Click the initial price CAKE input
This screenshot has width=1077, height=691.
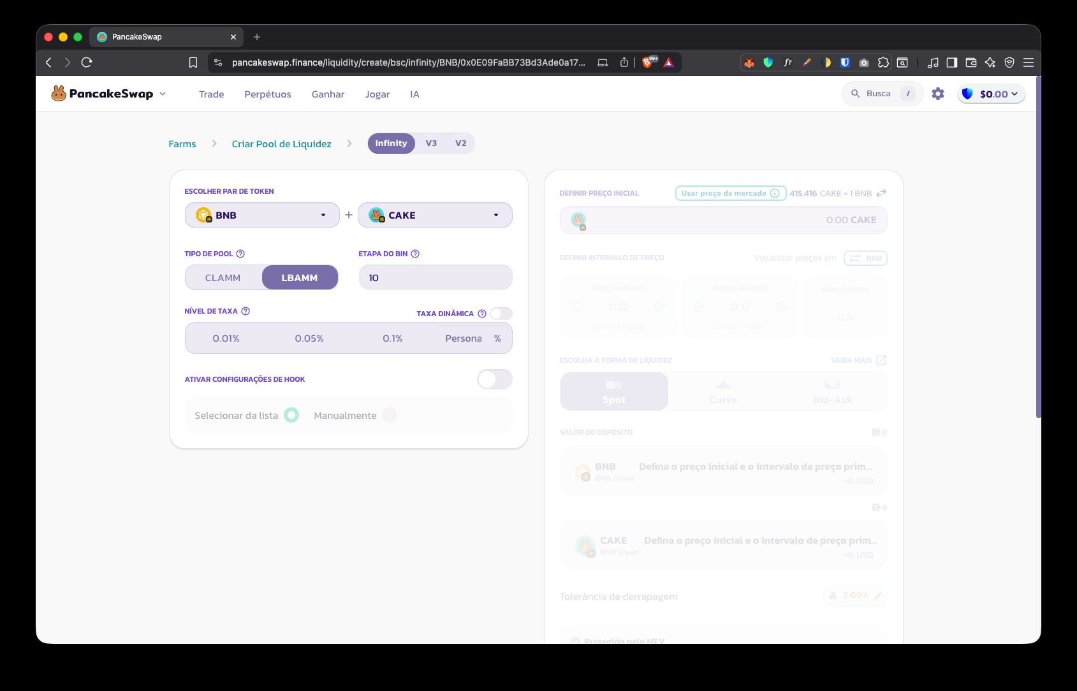(723, 220)
